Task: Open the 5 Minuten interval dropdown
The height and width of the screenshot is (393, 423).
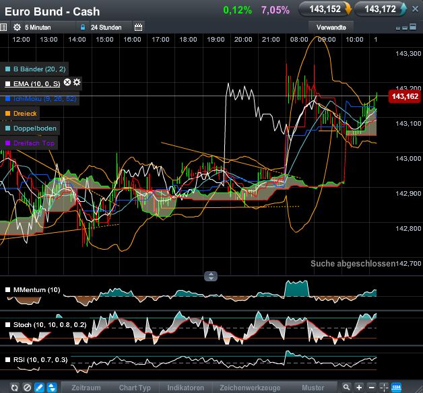Action: click(x=38, y=27)
